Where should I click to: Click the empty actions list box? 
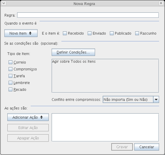click(105, 127)
